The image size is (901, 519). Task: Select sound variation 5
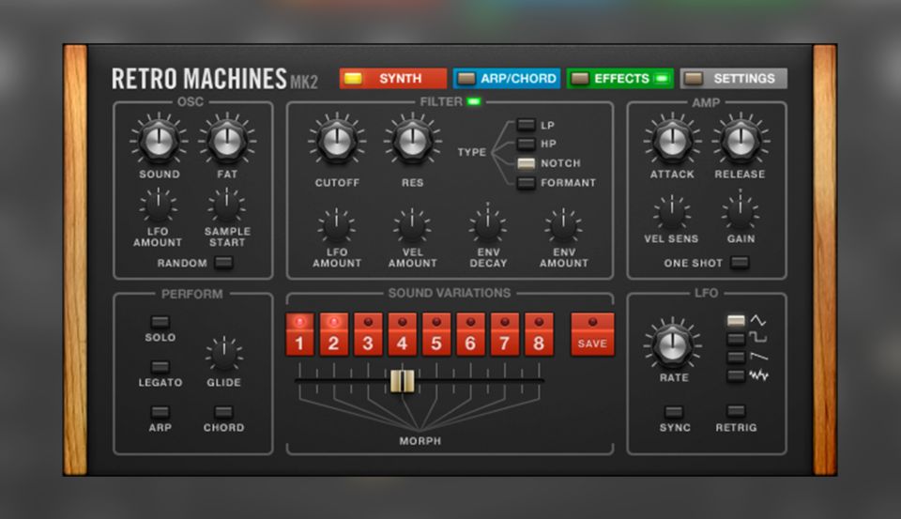coord(435,335)
